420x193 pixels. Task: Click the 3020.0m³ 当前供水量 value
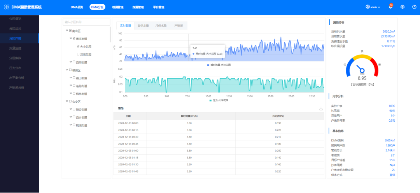[x=388, y=31]
